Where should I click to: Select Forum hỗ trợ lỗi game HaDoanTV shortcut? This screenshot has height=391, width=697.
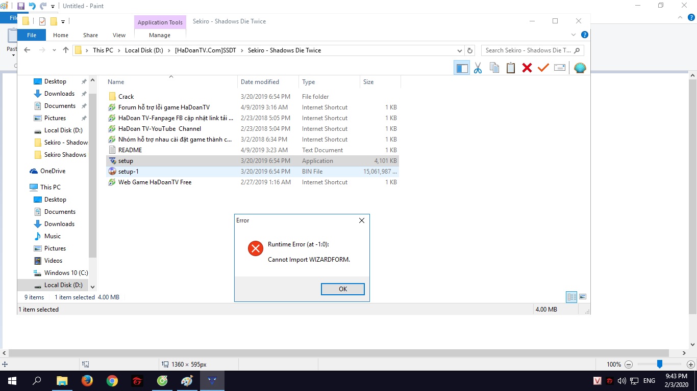tap(252, 107)
